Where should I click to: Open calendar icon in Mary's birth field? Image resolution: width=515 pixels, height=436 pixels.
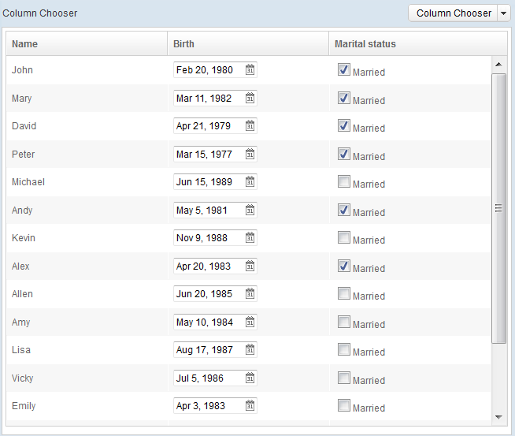pyautogui.click(x=250, y=98)
